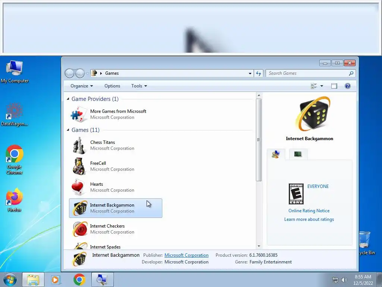Click the arrow before Games in address bar

coord(101,73)
